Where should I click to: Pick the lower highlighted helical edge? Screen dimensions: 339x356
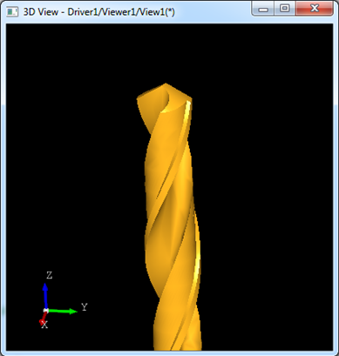(x=198, y=255)
